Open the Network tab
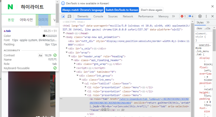Image resolution: width=216 pixels, height=117 pixels. click(x=128, y=16)
